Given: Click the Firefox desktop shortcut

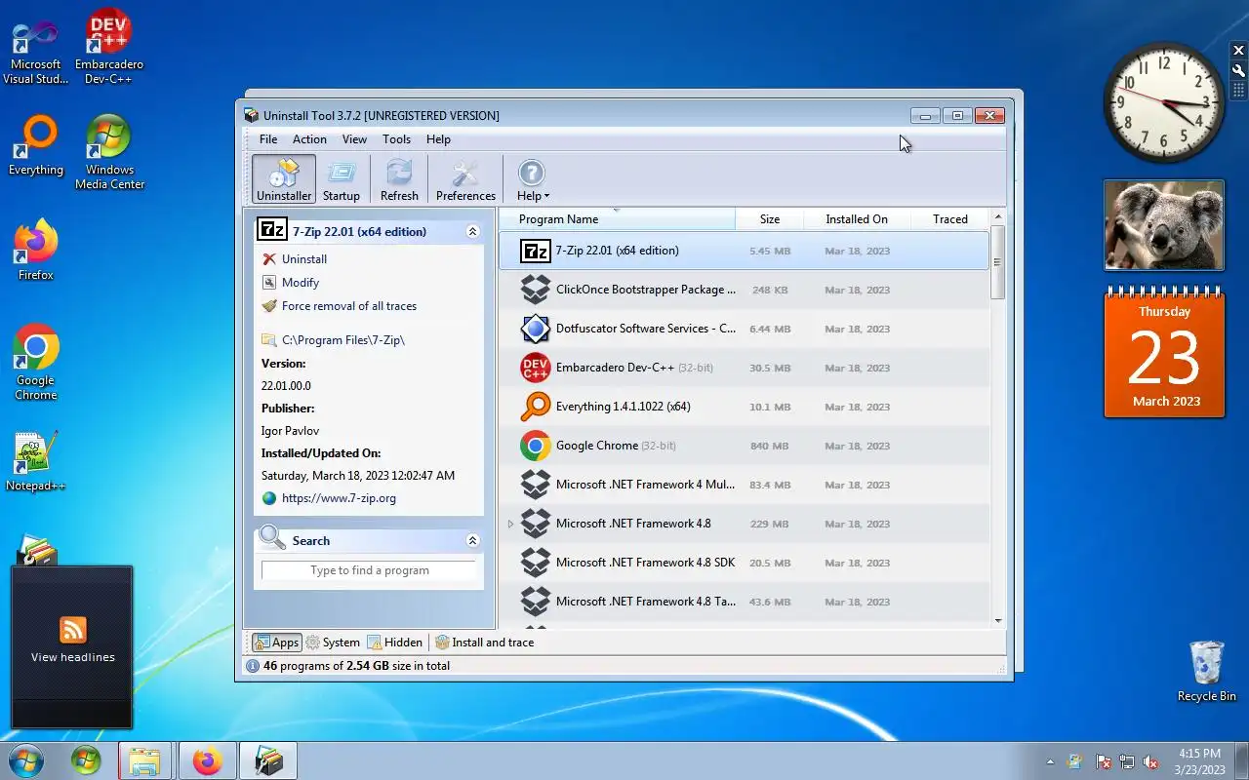Looking at the screenshot, I should pyautogui.click(x=36, y=252).
